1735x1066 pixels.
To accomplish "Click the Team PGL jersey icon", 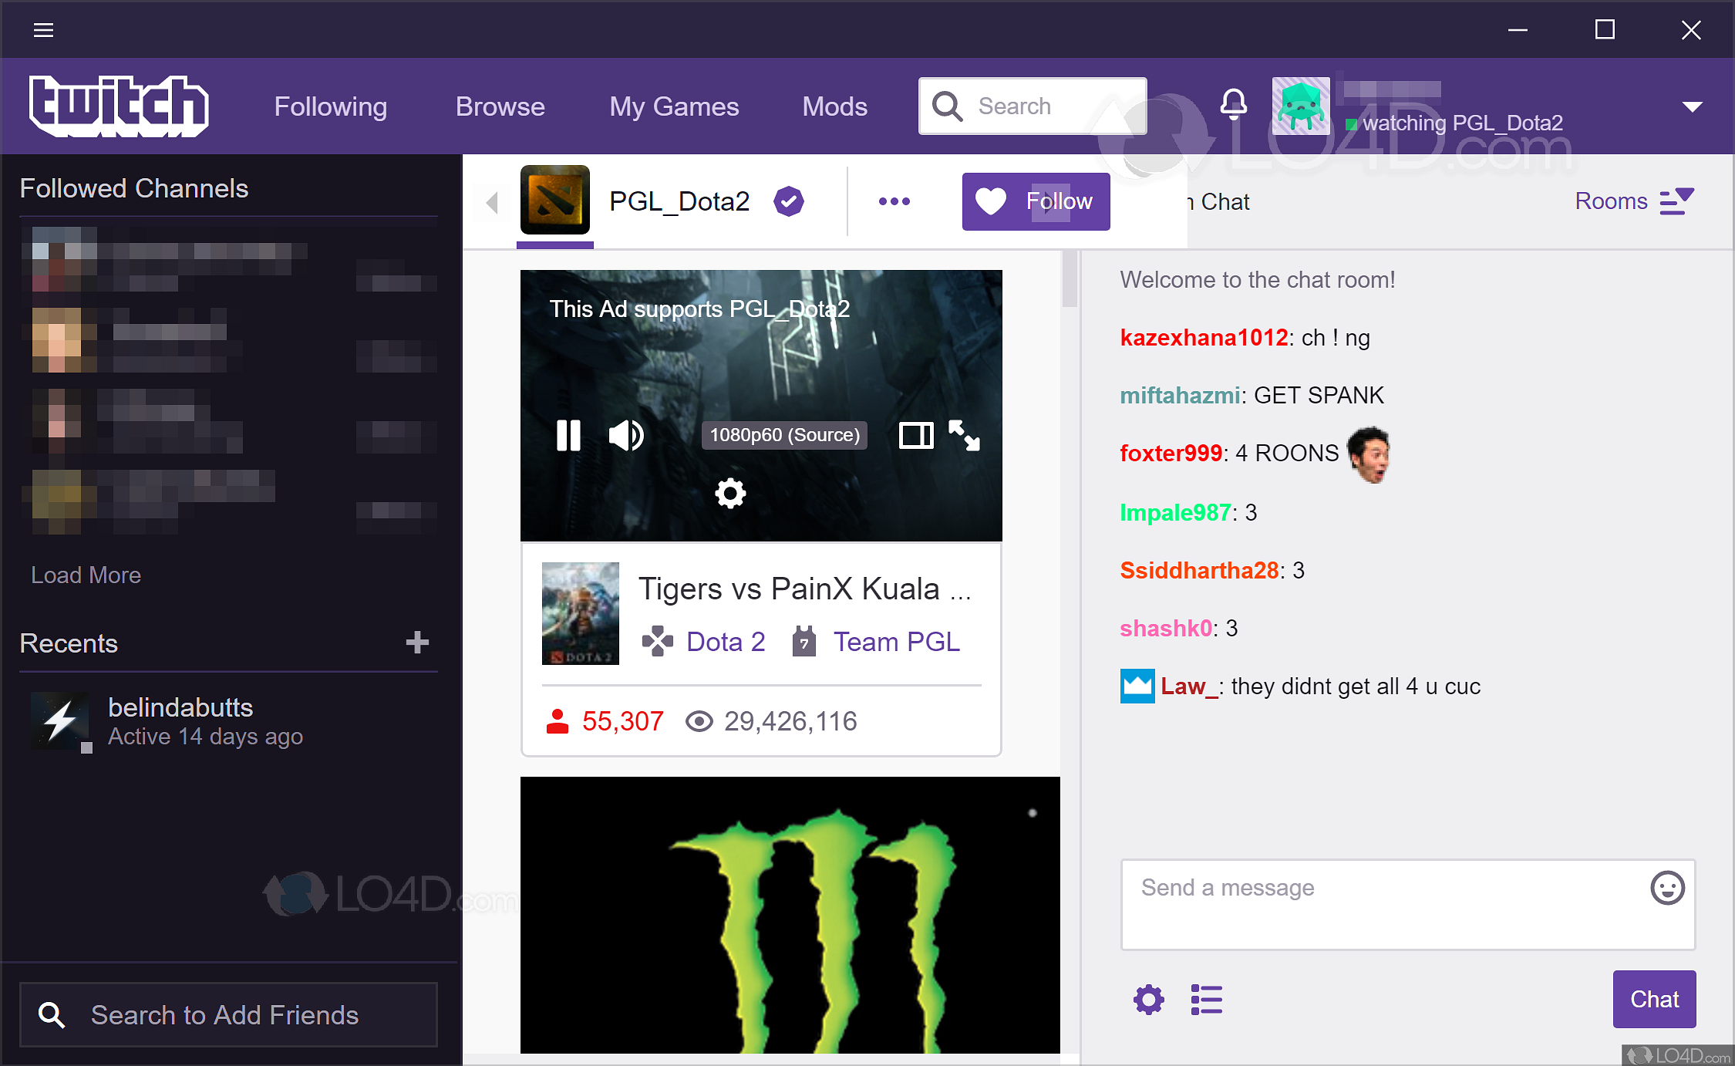I will (x=803, y=641).
